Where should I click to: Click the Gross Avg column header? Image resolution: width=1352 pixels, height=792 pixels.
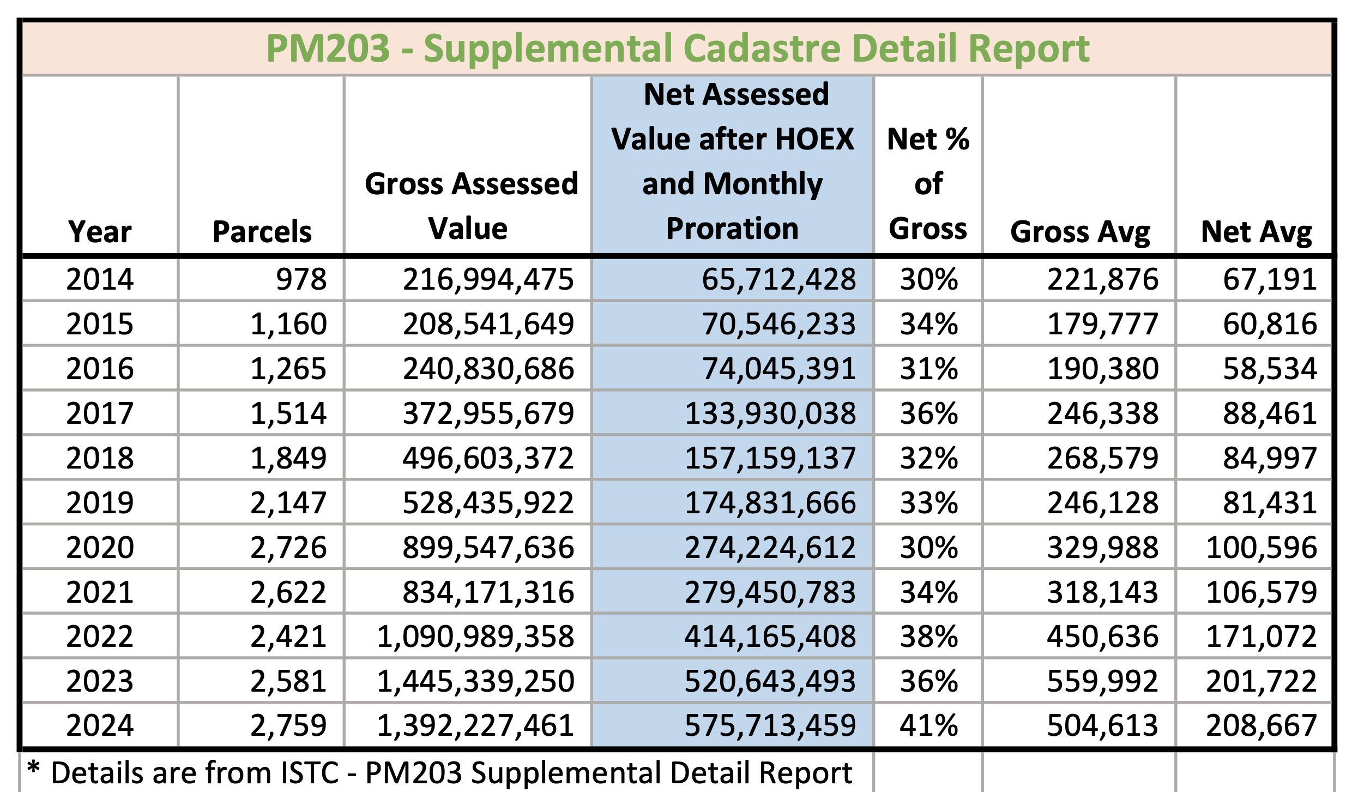pyautogui.click(x=1079, y=232)
